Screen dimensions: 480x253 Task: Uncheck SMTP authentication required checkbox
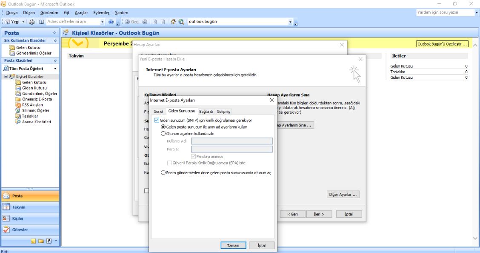tap(157, 121)
